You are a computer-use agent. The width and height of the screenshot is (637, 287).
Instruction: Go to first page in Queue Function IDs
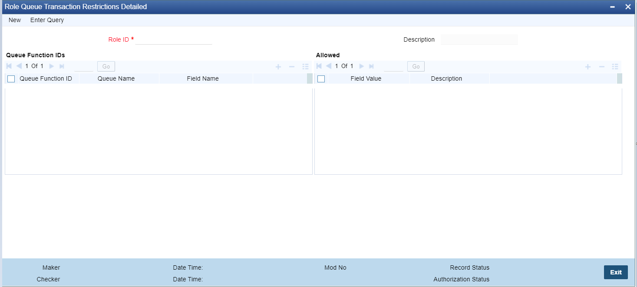click(x=9, y=66)
